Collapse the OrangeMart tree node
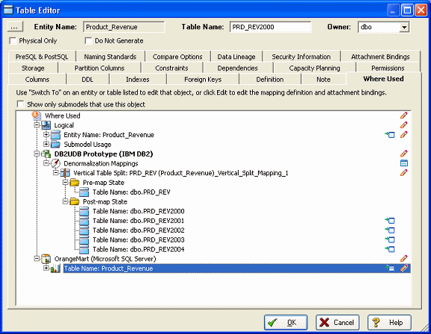This screenshot has height=334, width=431. [x=37, y=259]
